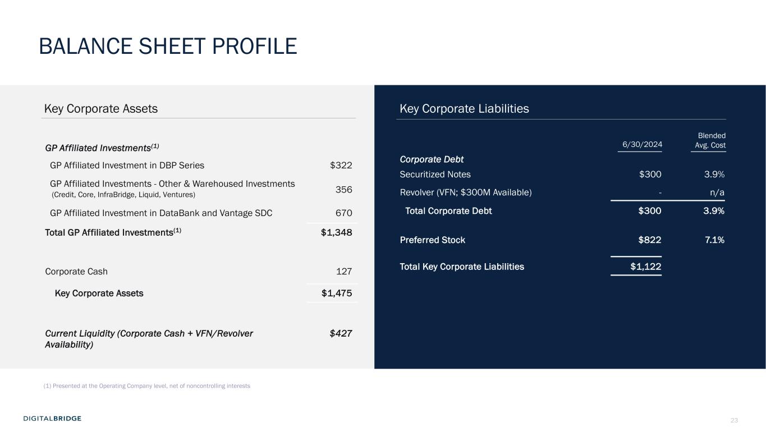Click the Balance Sheet Profile slide title
Image resolution: width=766 pixels, height=431 pixels.
tap(168, 46)
